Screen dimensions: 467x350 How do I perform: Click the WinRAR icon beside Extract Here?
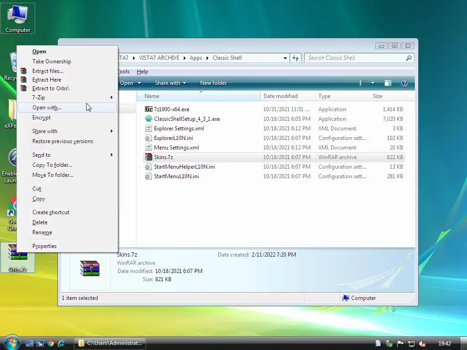[x=24, y=79]
